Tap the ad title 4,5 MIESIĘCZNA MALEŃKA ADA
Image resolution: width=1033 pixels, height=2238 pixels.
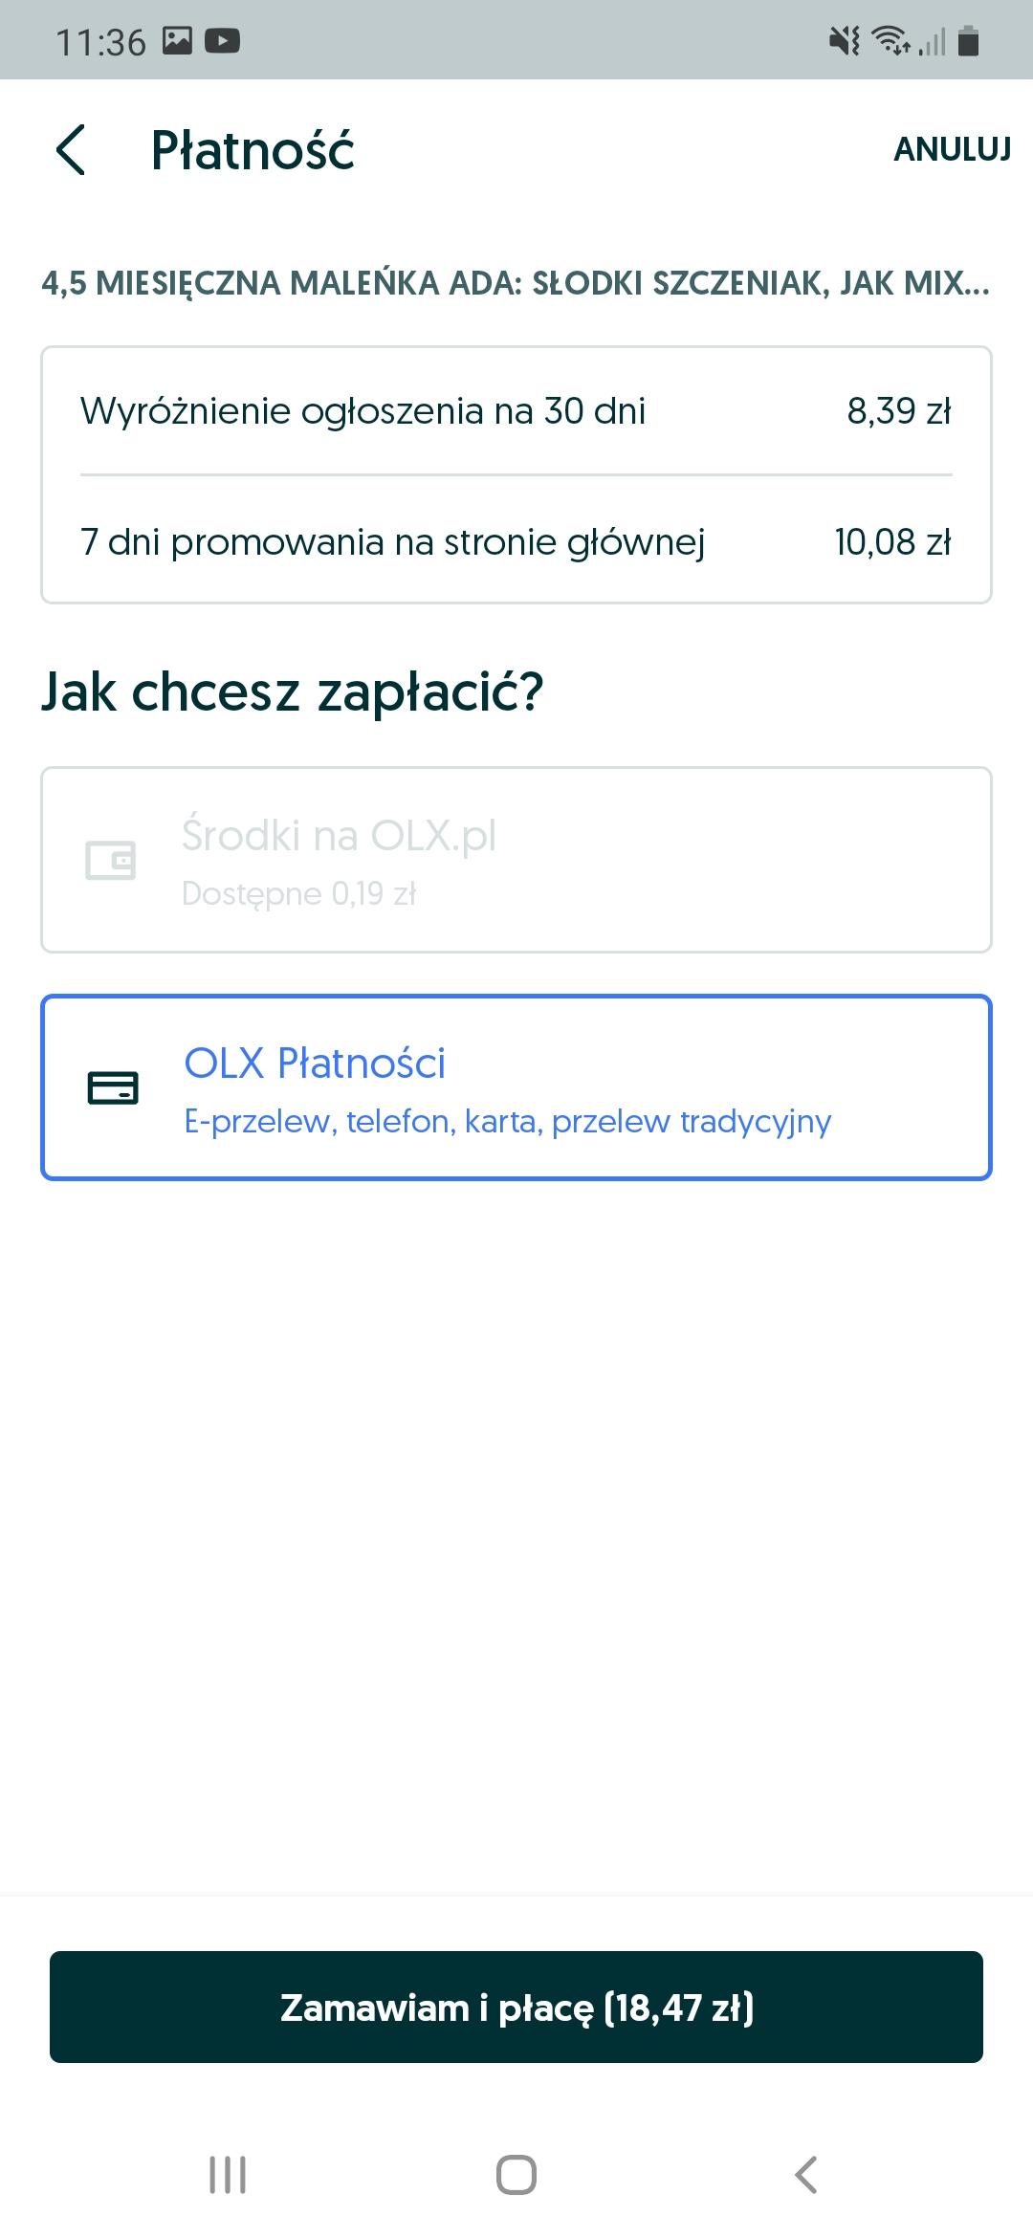(x=516, y=283)
